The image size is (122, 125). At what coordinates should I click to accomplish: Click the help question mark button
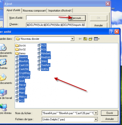[x=111, y=32]
